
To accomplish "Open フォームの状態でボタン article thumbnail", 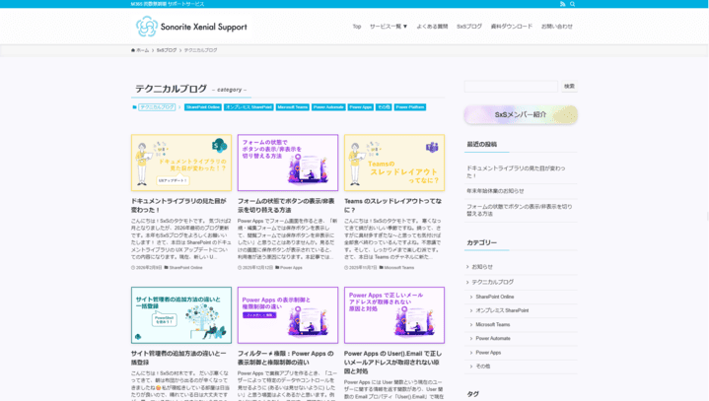I will 288,163.
